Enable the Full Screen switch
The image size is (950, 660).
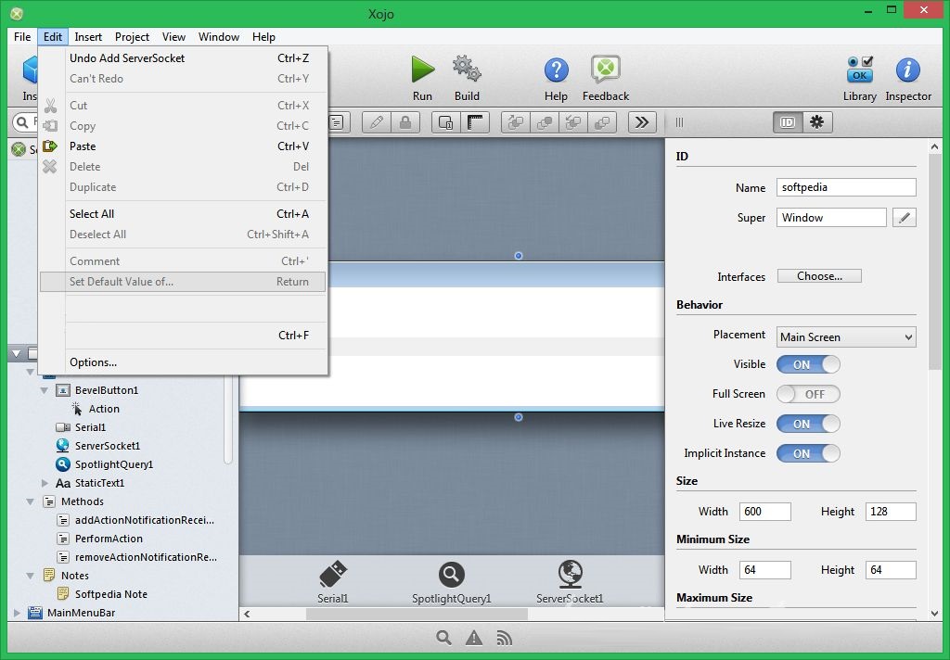point(808,394)
